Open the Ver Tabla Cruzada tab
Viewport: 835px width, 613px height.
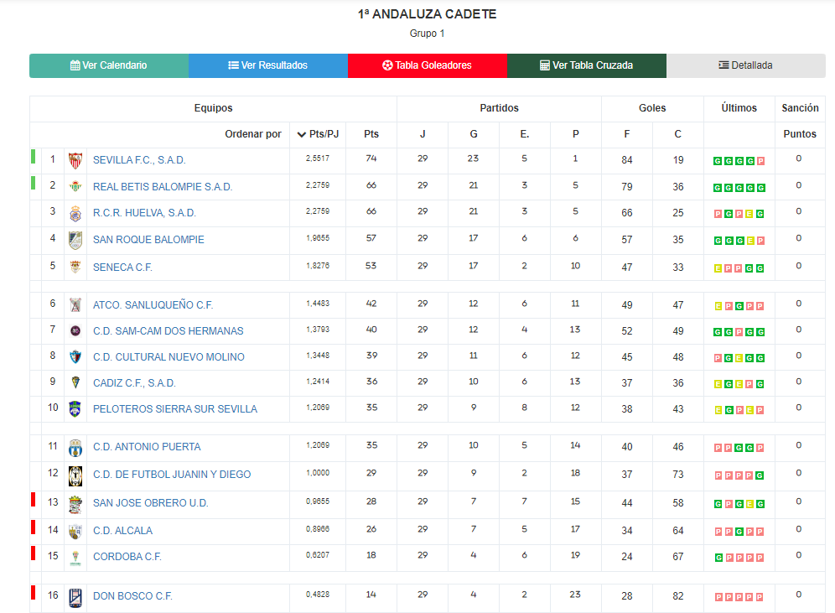(x=586, y=65)
